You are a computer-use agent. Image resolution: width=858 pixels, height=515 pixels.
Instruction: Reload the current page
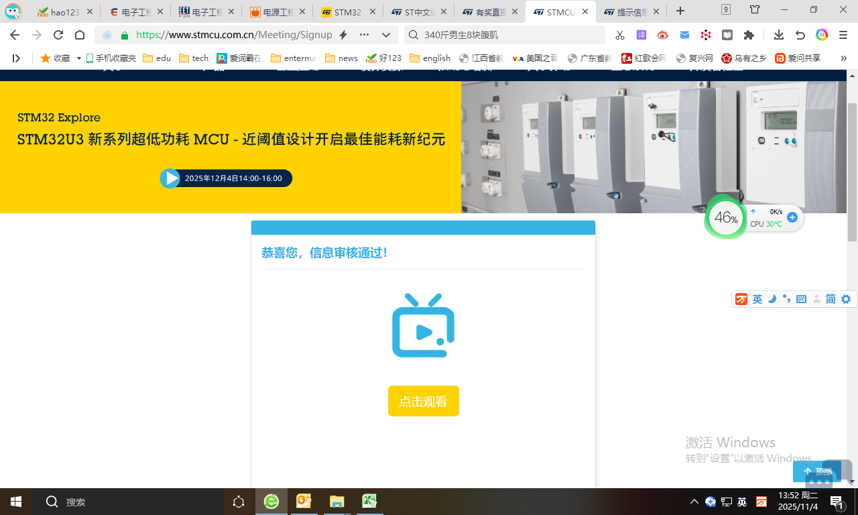pyautogui.click(x=58, y=35)
